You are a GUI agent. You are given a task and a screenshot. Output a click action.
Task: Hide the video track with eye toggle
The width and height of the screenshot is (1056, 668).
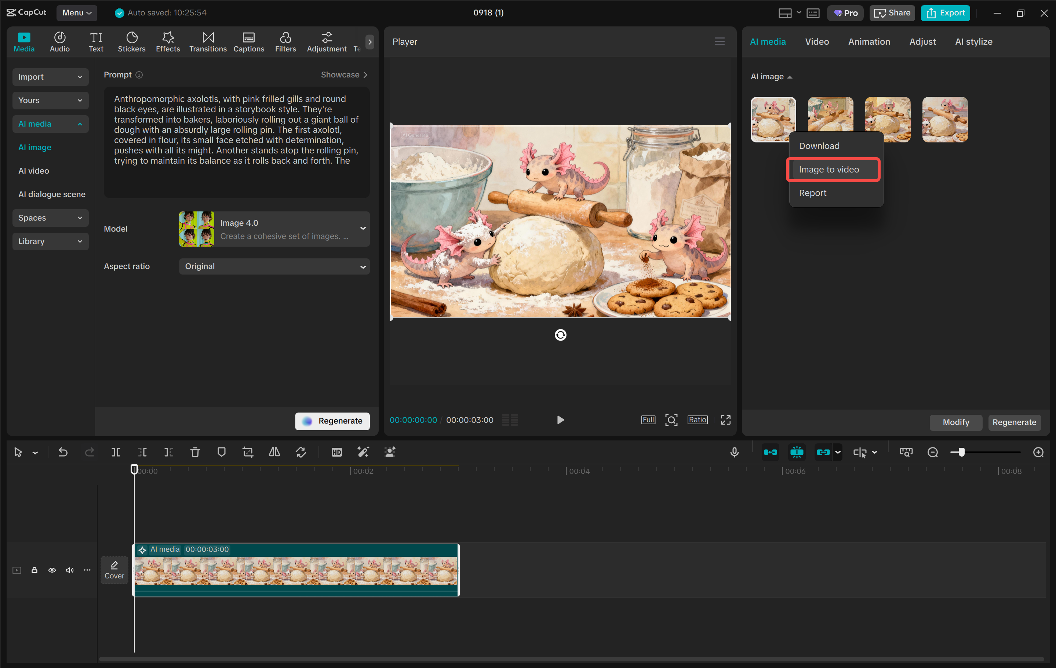pos(52,570)
